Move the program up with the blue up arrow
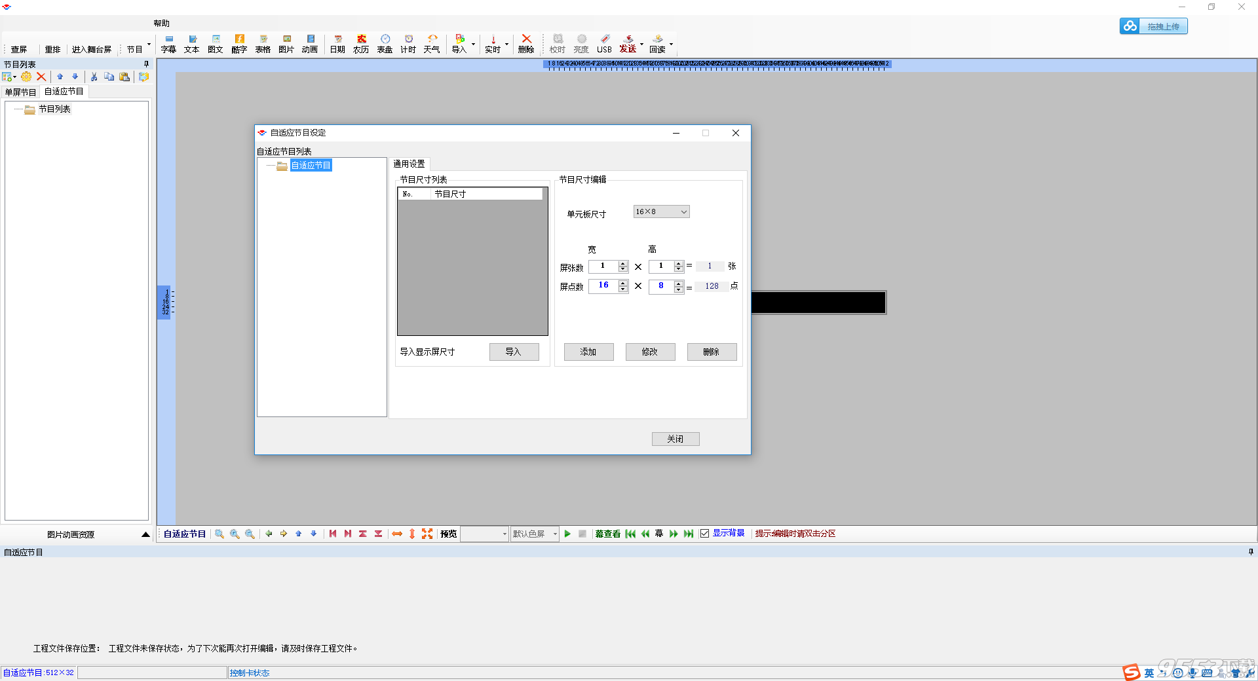 click(60, 77)
